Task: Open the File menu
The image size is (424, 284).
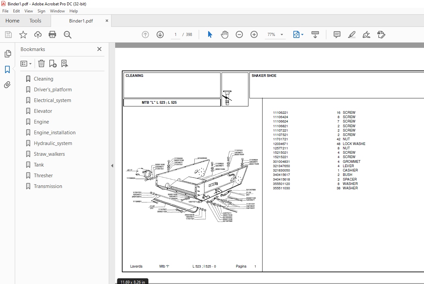Action: coord(5,11)
